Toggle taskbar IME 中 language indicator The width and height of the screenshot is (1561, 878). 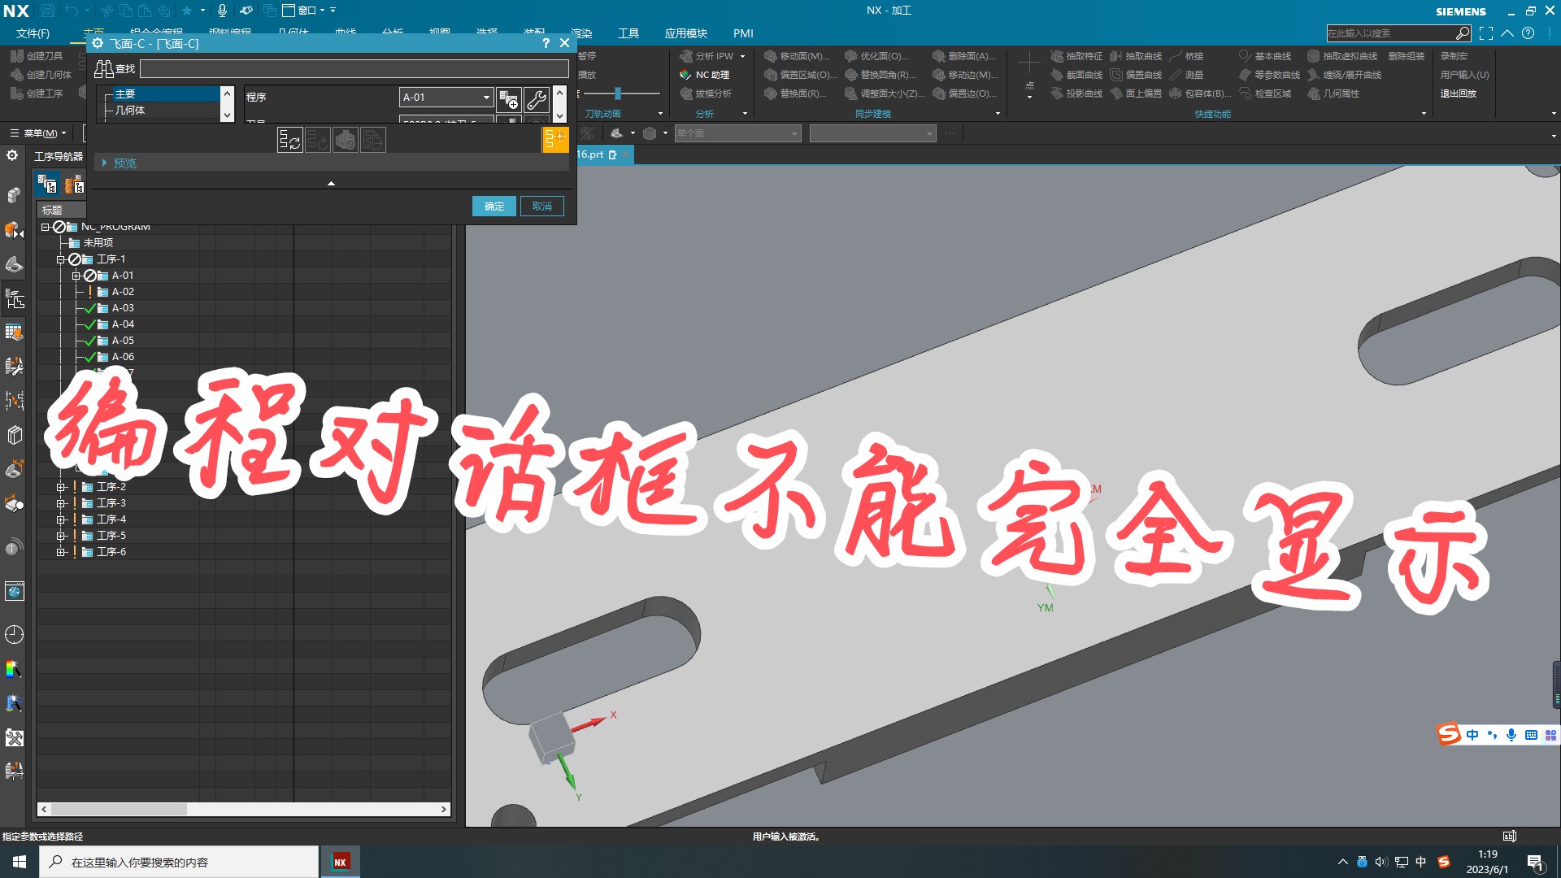point(1421,862)
